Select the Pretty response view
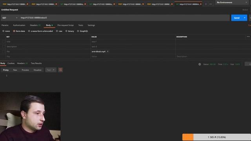Screen dimensions: 251x141 6,70
